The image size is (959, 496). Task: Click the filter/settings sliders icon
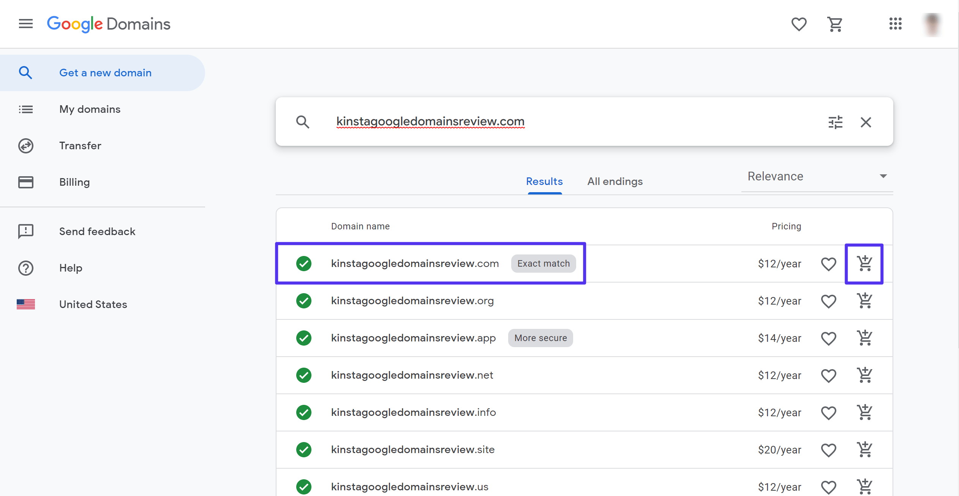point(835,122)
